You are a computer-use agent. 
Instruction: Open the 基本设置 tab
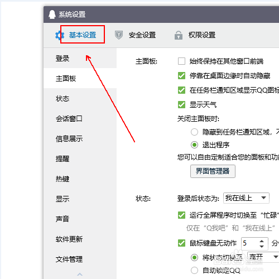click(83, 35)
